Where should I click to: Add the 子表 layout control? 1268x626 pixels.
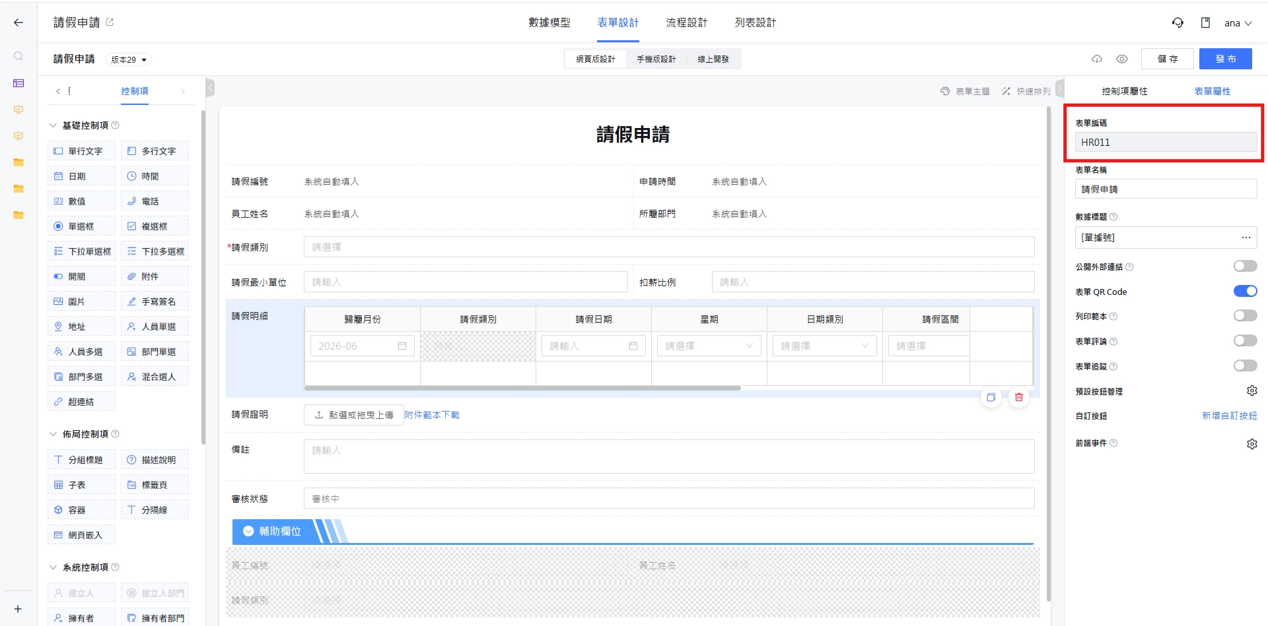coord(82,485)
